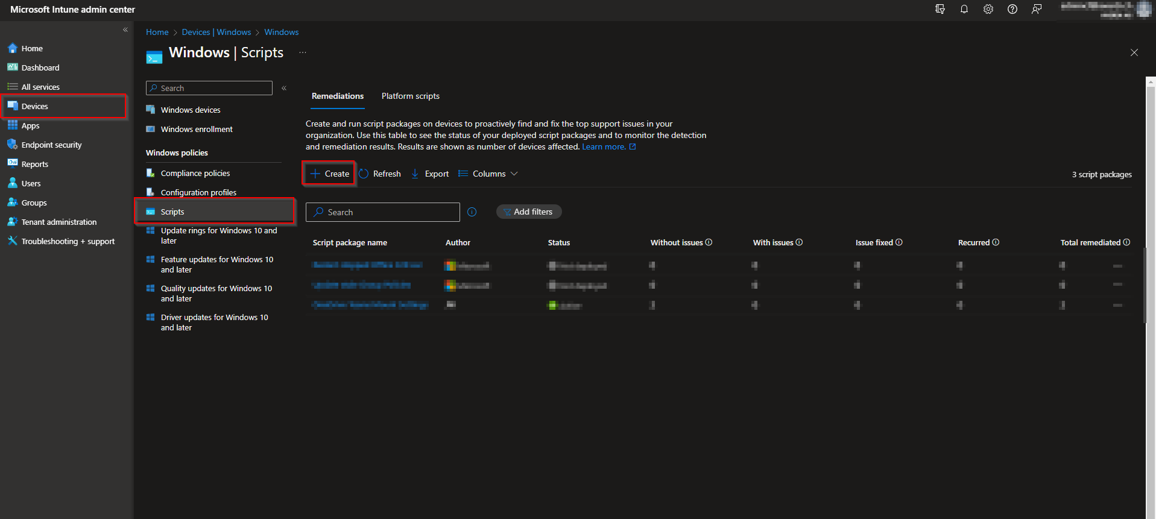This screenshot has height=519, width=1156.
Task: Focus the resource menu Search box
Action: pyautogui.click(x=209, y=88)
